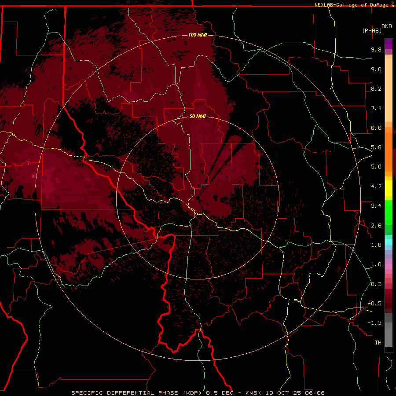Click the 4.2 scale value
Screen dimensions: 396x396
(376, 187)
